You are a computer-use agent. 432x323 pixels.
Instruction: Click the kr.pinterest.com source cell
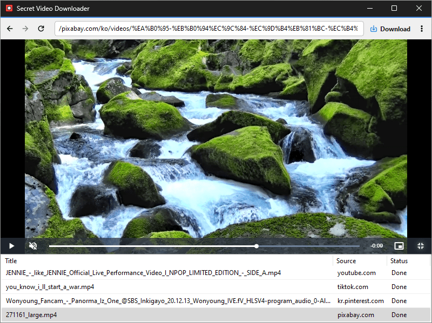[360, 301]
